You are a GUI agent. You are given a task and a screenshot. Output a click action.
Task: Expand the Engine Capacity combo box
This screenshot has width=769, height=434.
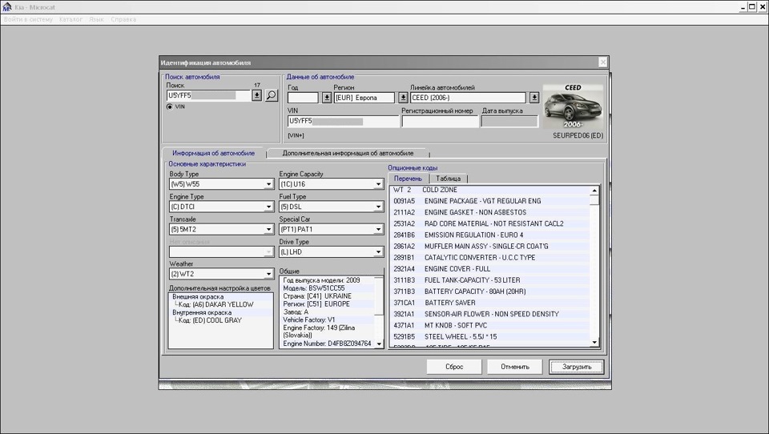tap(378, 184)
